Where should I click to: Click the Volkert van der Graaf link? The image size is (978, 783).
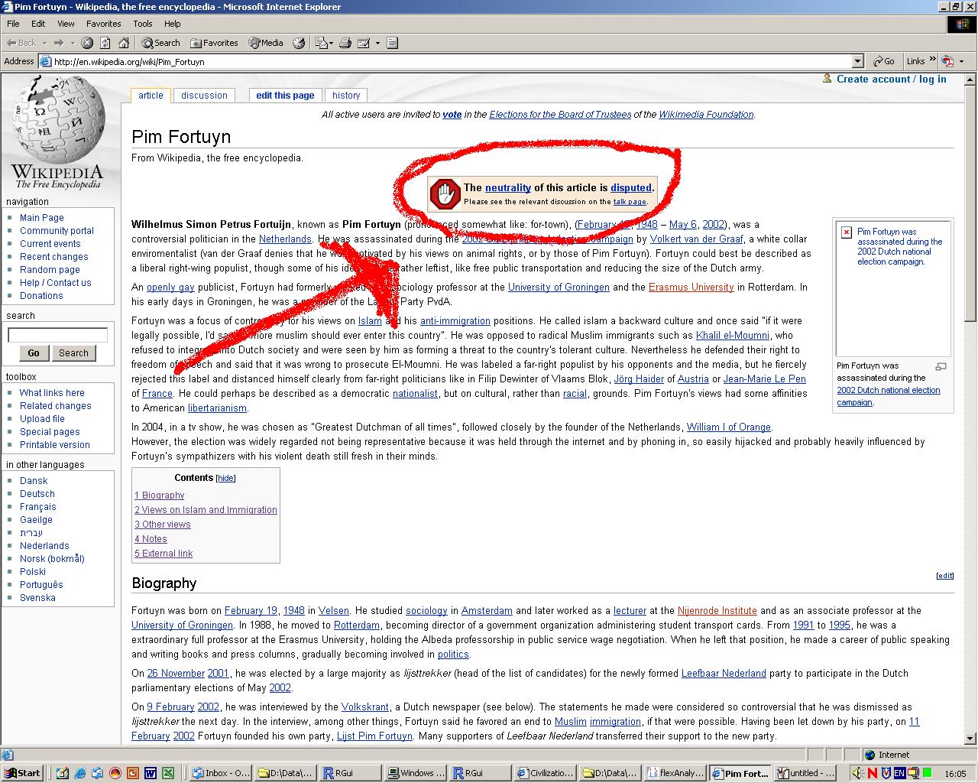pos(696,239)
